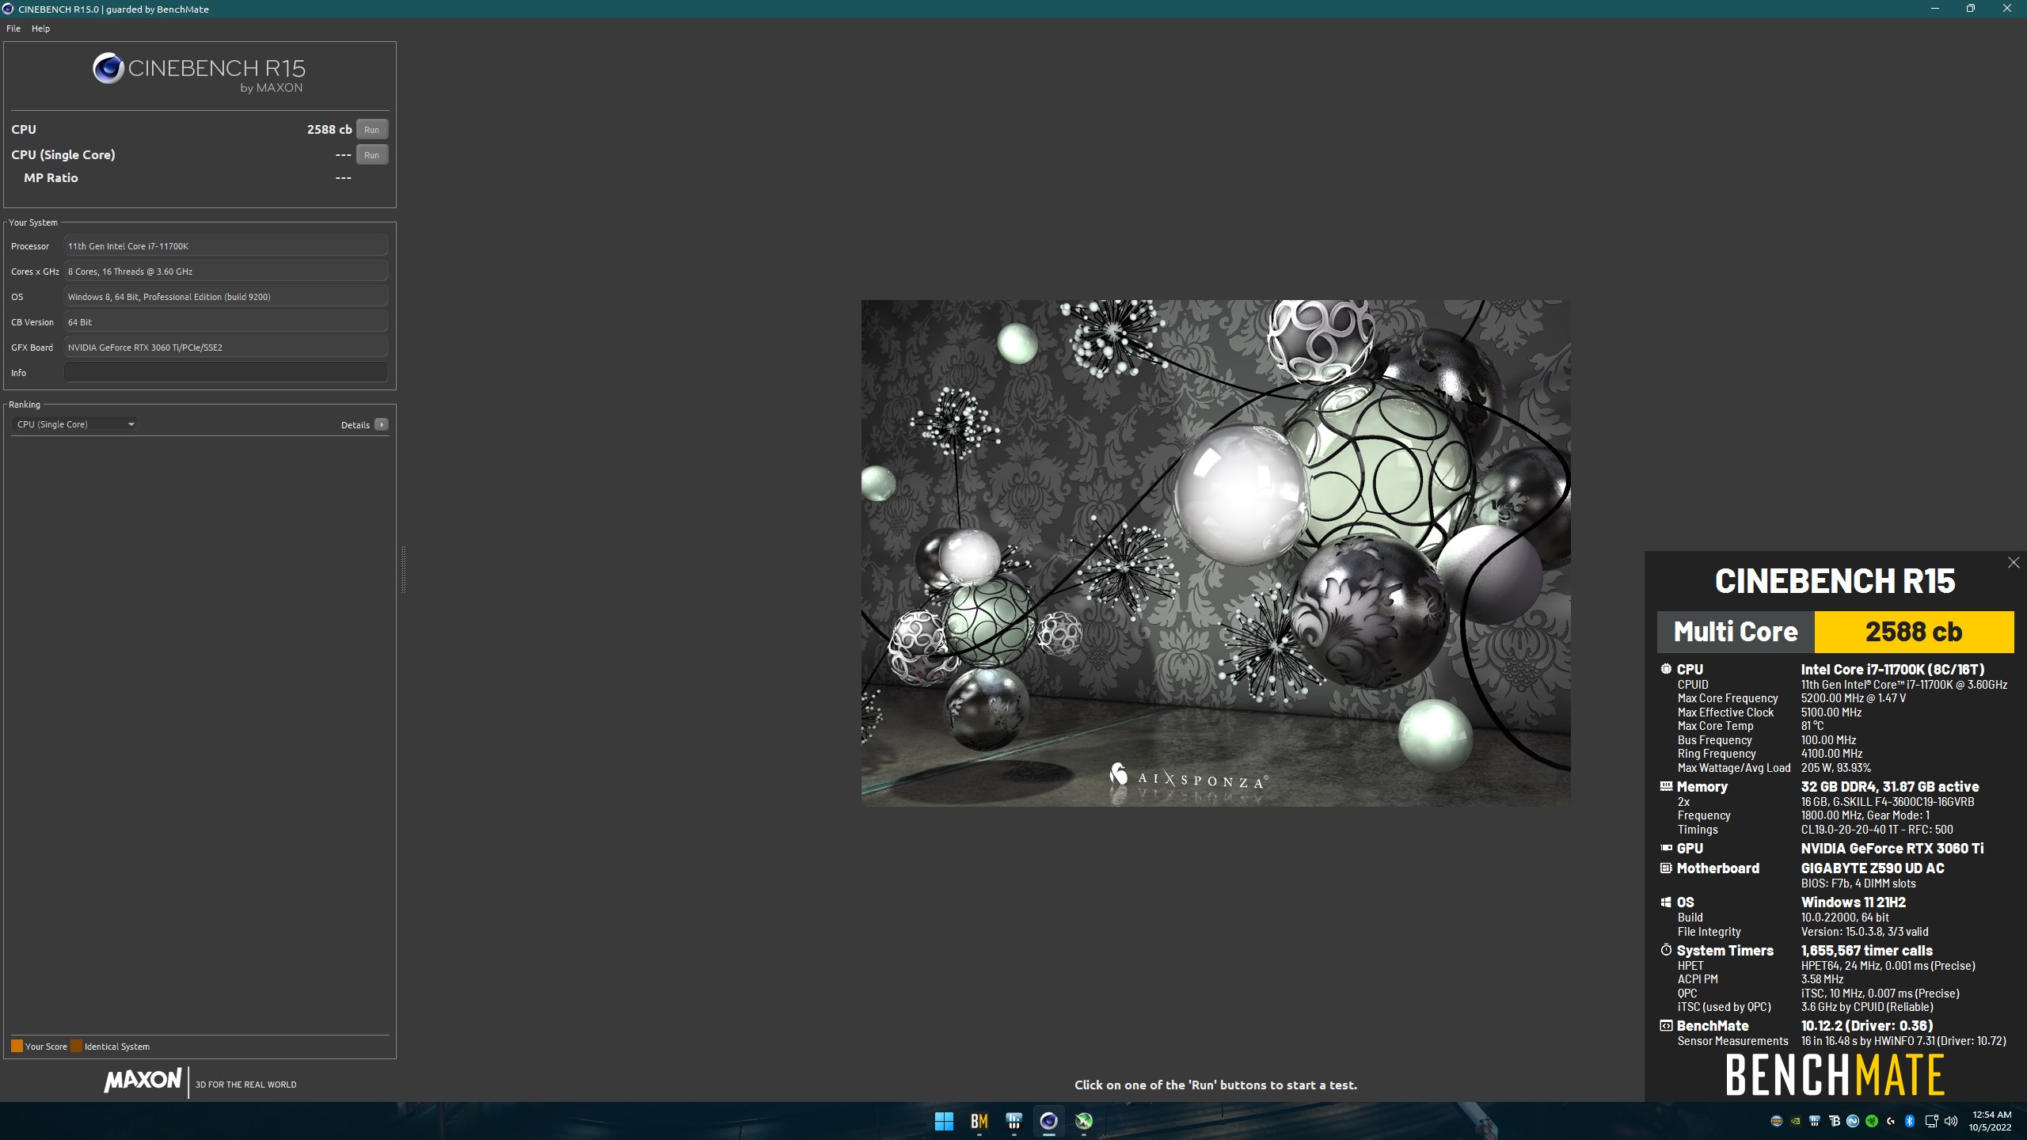Image resolution: width=2027 pixels, height=1140 pixels.
Task: Click the Motherboard icon in BenchMate panel
Action: (1666, 868)
